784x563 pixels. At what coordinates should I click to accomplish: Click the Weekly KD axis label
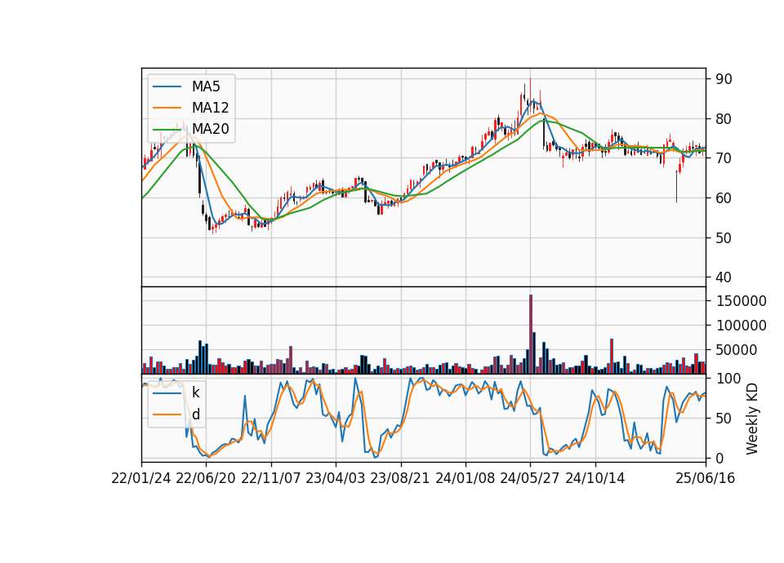752,419
